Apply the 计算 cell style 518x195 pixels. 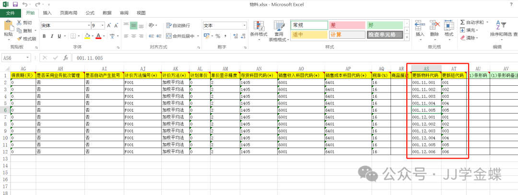(x=347, y=34)
